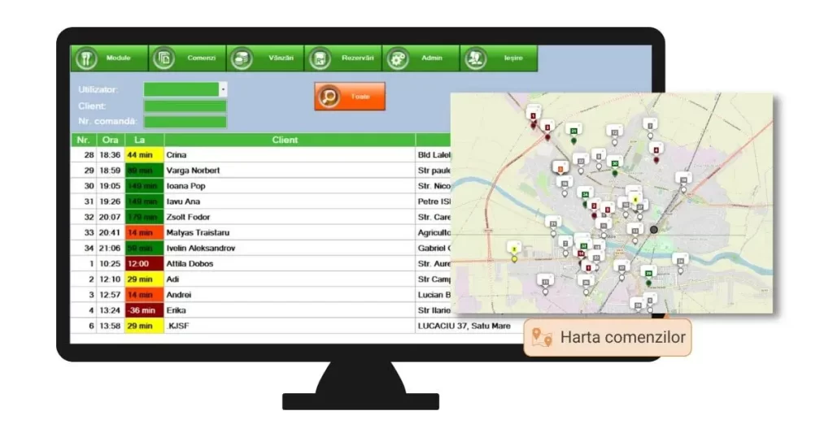The height and width of the screenshot is (437, 833).
Task: Click the order time 10:25
Action: click(x=110, y=263)
